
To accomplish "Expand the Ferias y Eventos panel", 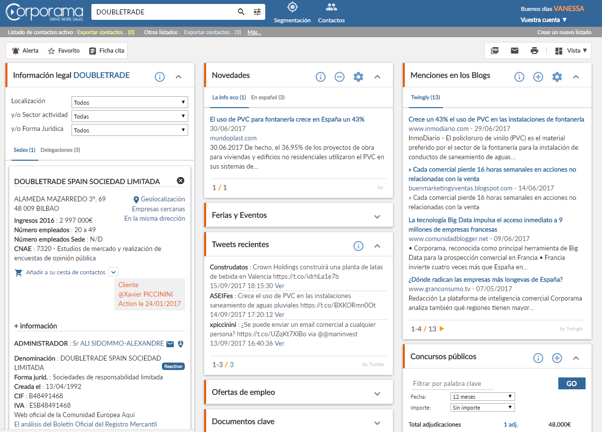I will [377, 217].
